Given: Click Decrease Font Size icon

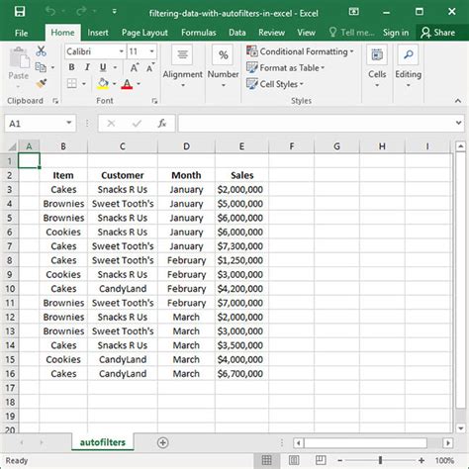Looking at the screenshot, I should click(150, 67).
